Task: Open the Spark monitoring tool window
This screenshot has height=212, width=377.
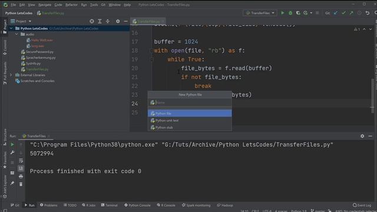Action: (x=196, y=205)
